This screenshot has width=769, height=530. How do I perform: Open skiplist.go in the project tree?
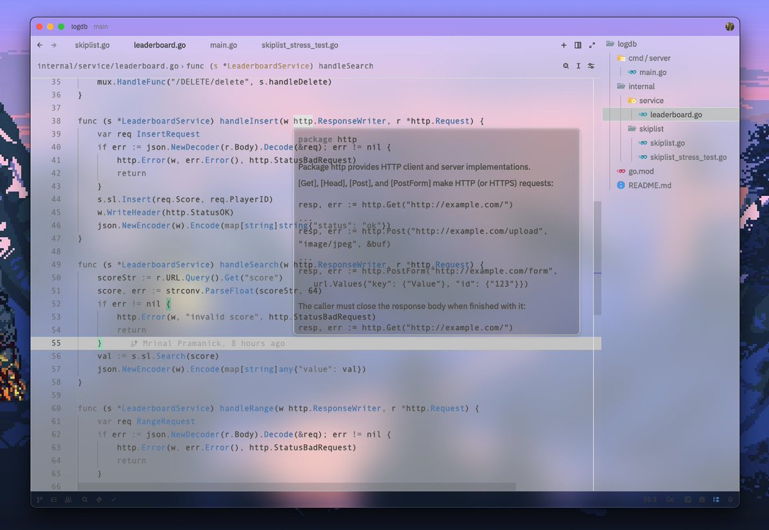pyautogui.click(x=667, y=143)
